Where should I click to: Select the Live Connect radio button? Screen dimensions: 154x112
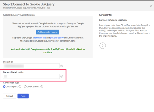pyautogui.click(x=25, y=87)
